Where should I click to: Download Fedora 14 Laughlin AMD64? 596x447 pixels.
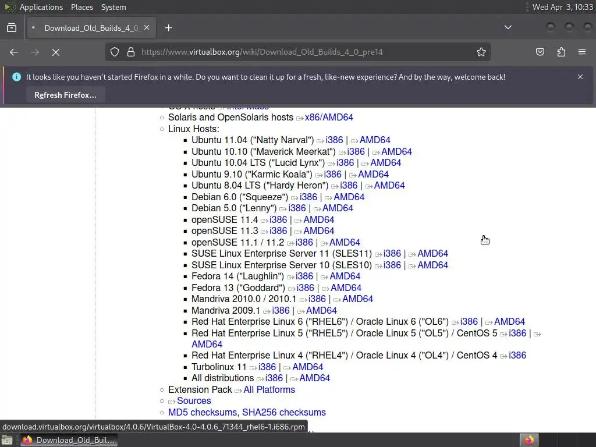pos(345,276)
